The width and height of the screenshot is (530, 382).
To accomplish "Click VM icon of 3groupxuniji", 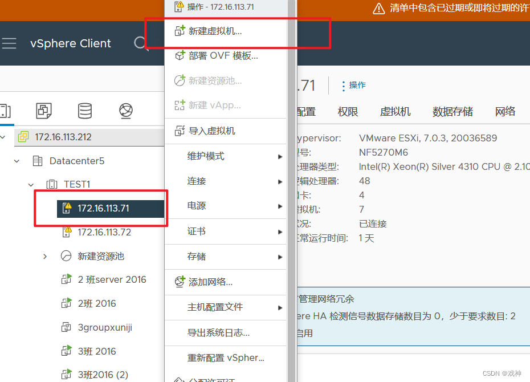I will [x=66, y=327].
